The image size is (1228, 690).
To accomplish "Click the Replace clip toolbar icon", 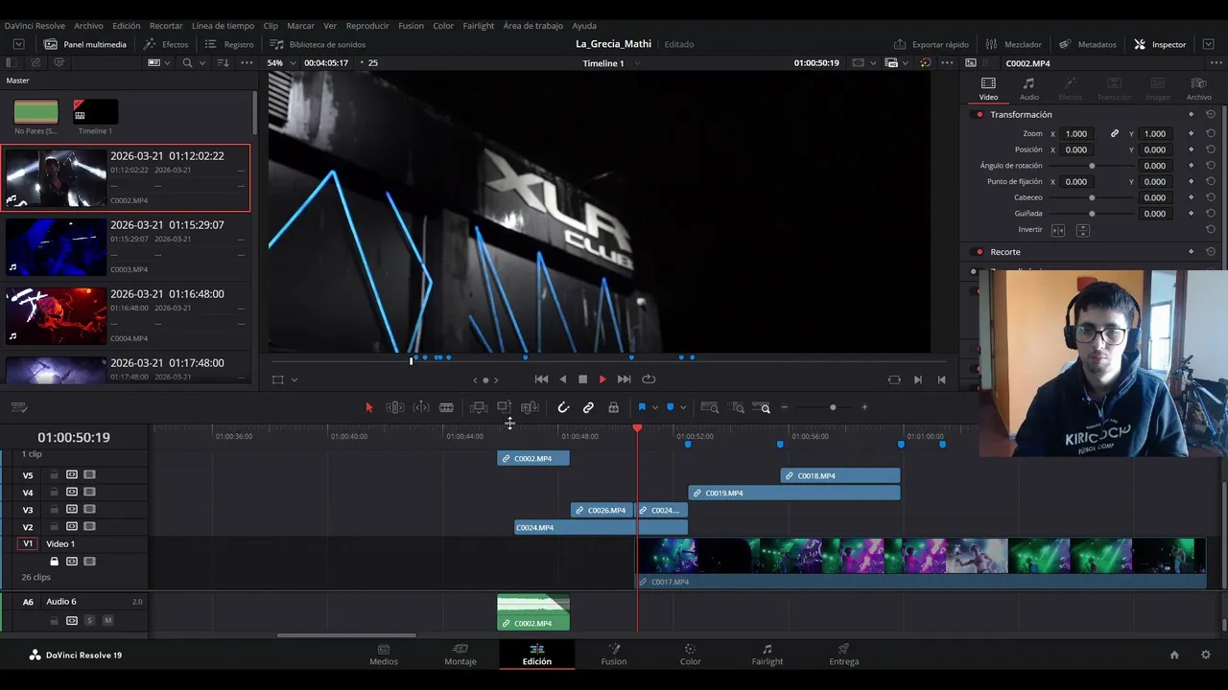I will click(x=530, y=407).
